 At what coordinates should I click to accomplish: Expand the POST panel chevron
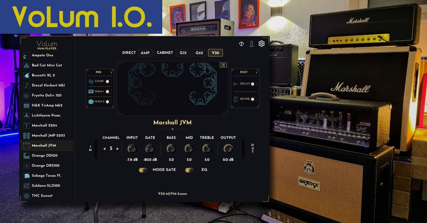[256, 72]
